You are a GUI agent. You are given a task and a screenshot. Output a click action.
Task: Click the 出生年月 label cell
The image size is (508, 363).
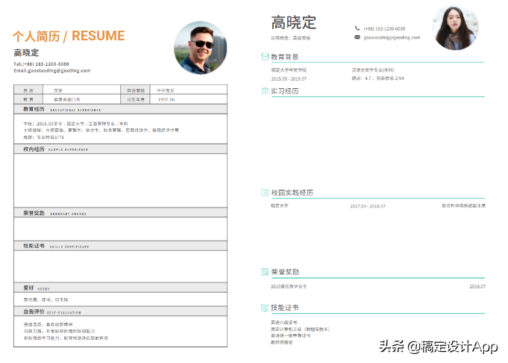(x=136, y=99)
